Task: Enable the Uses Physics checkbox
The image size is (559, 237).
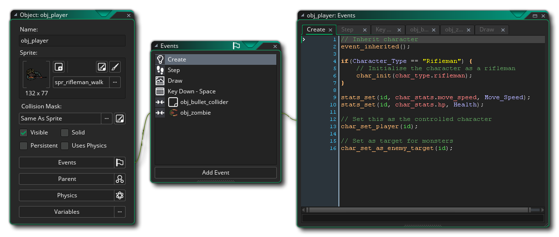Action: [64, 146]
